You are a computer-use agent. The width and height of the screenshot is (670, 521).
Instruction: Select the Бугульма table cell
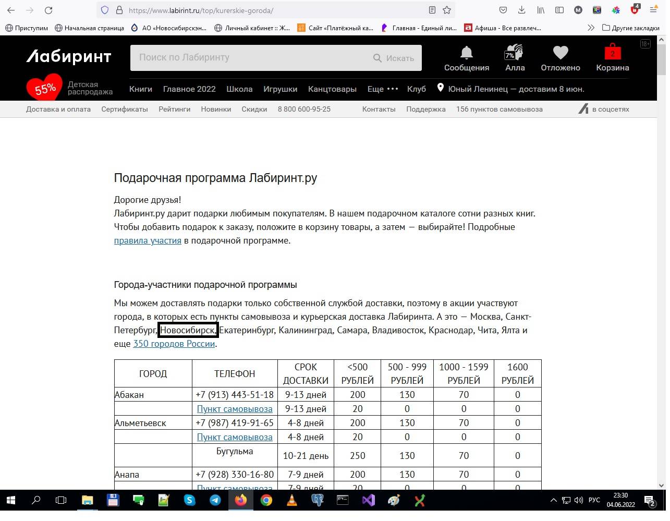pos(235,456)
